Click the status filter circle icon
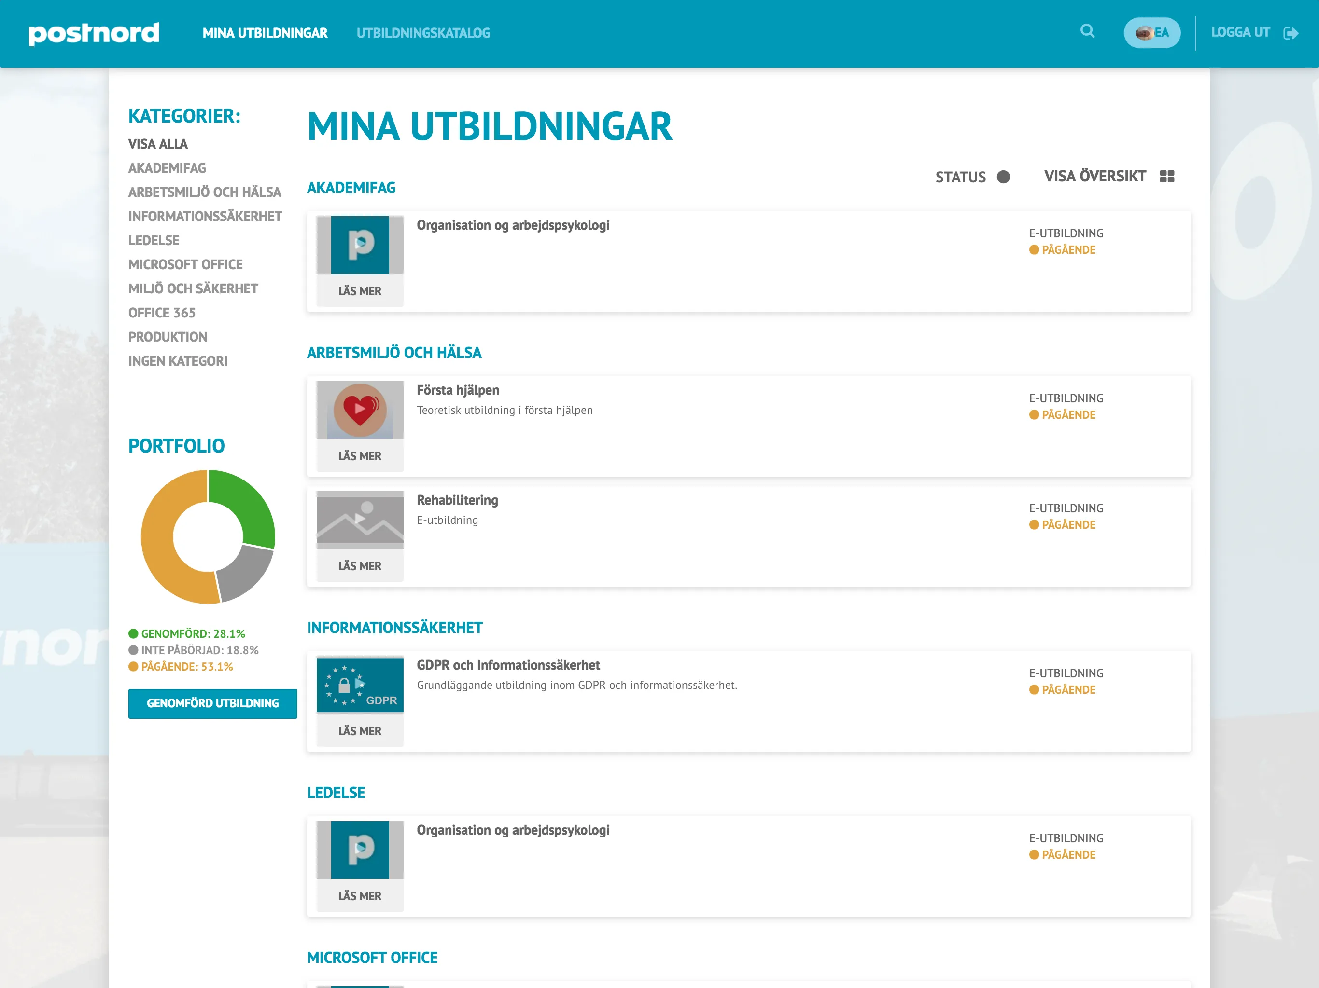1319x988 pixels. tap(1003, 177)
